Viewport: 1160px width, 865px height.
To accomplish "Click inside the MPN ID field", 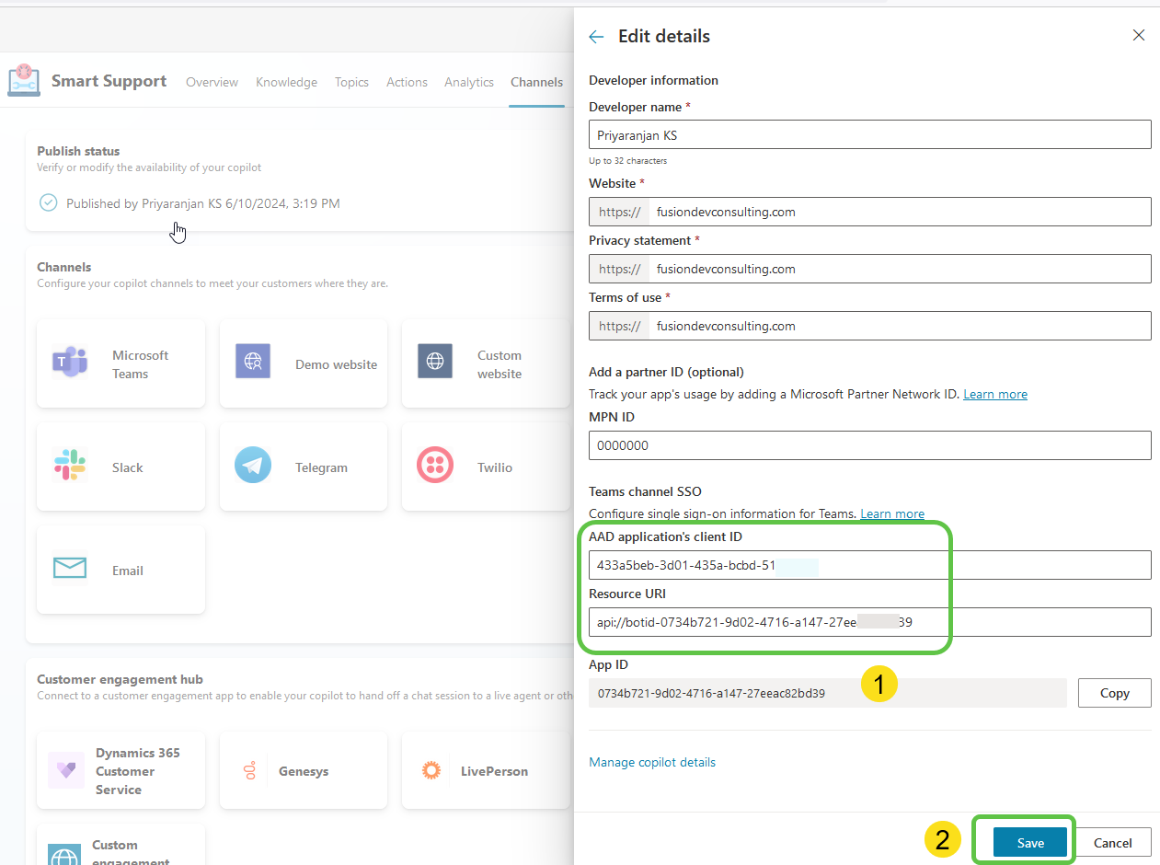I will [x=870, y=445].
